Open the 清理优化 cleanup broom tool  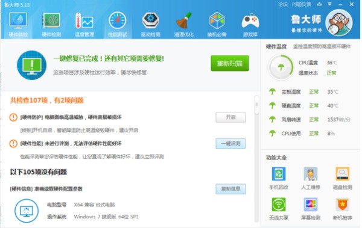point(184,25)
